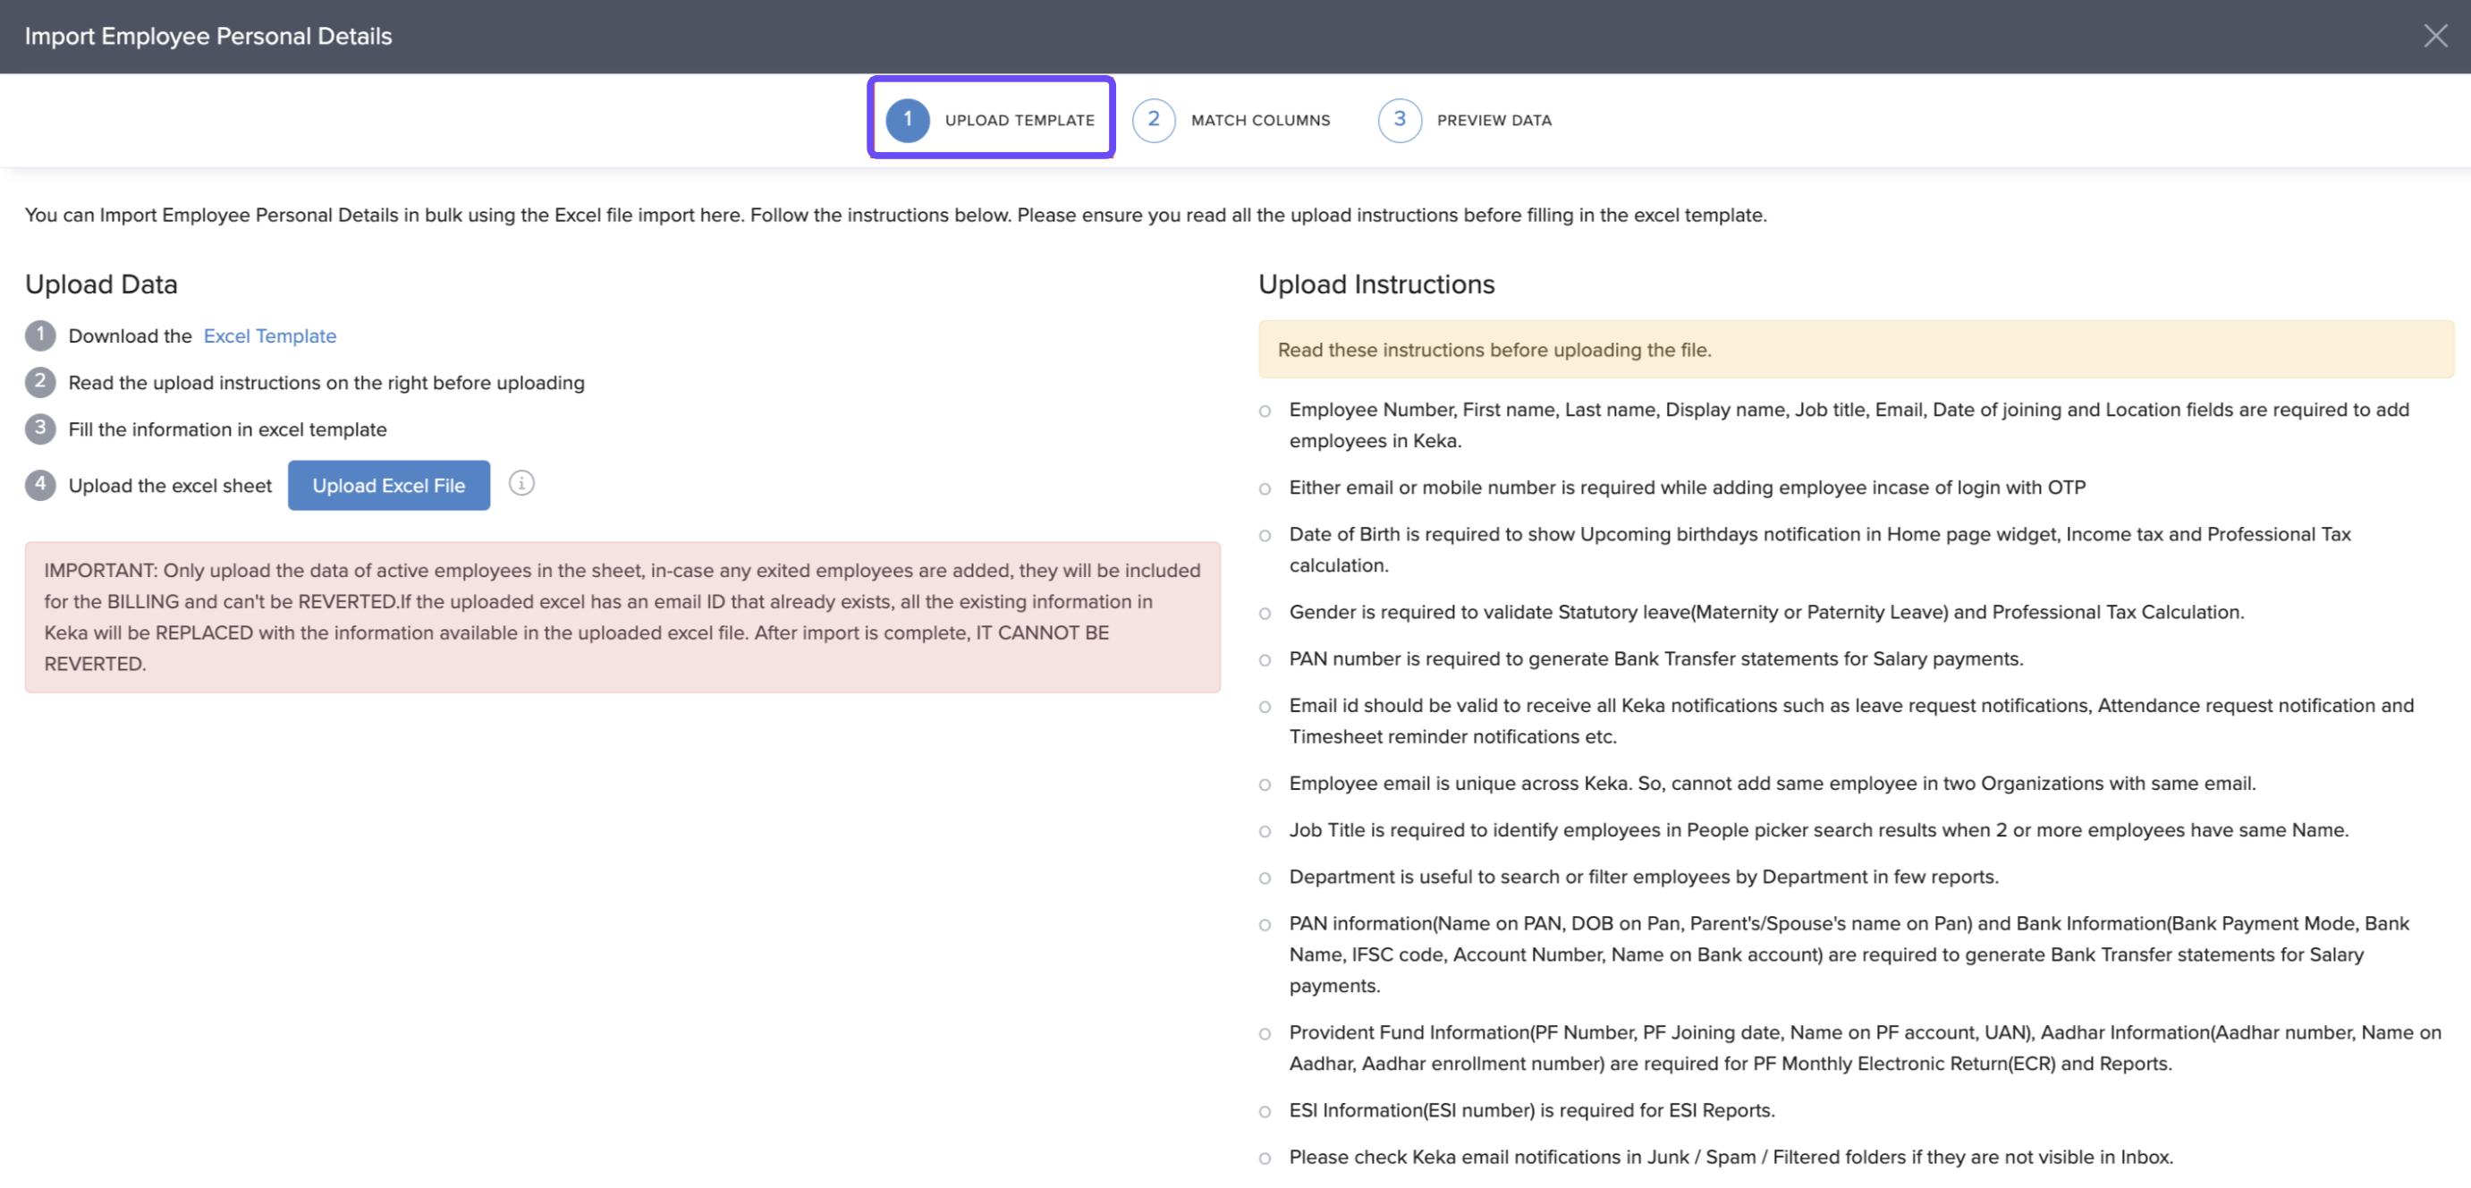Screen dimensions: 2471x1188
Task: Click the yellow Read these instructions banner
Action: (x=1854, y=351)
